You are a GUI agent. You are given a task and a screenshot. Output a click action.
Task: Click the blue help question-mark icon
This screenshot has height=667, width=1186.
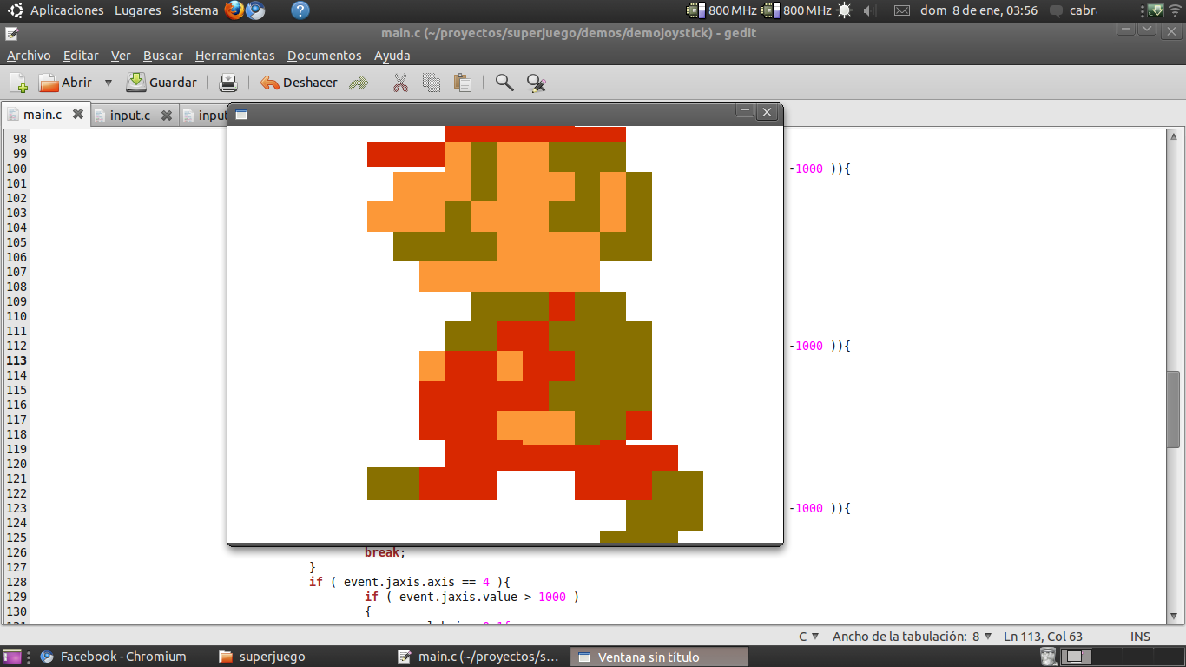(300, 10)
